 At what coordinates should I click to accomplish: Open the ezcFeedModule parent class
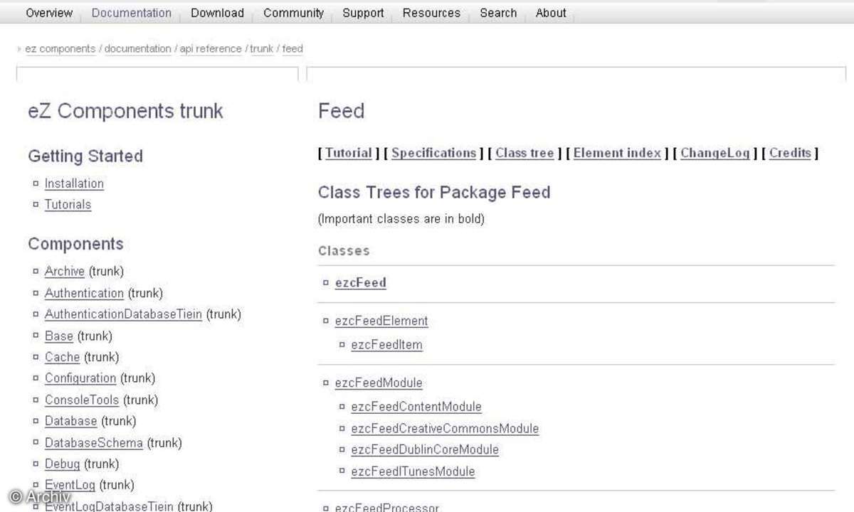pyautogui.click(x=379, y=383)
